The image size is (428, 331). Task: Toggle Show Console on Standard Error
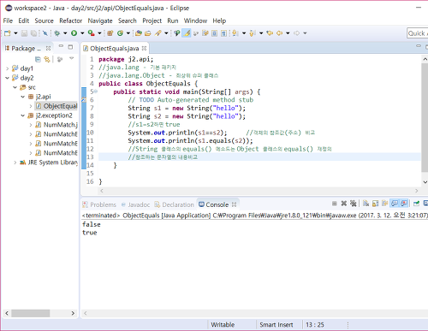(x=404, y=204)
